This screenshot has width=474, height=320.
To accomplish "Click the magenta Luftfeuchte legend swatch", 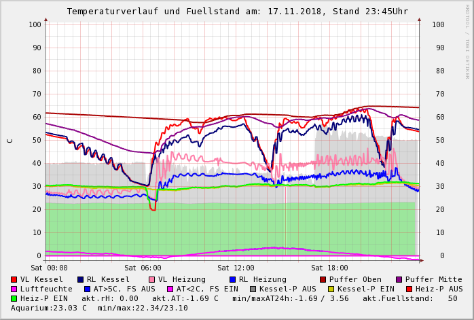I will click(14, 289).
